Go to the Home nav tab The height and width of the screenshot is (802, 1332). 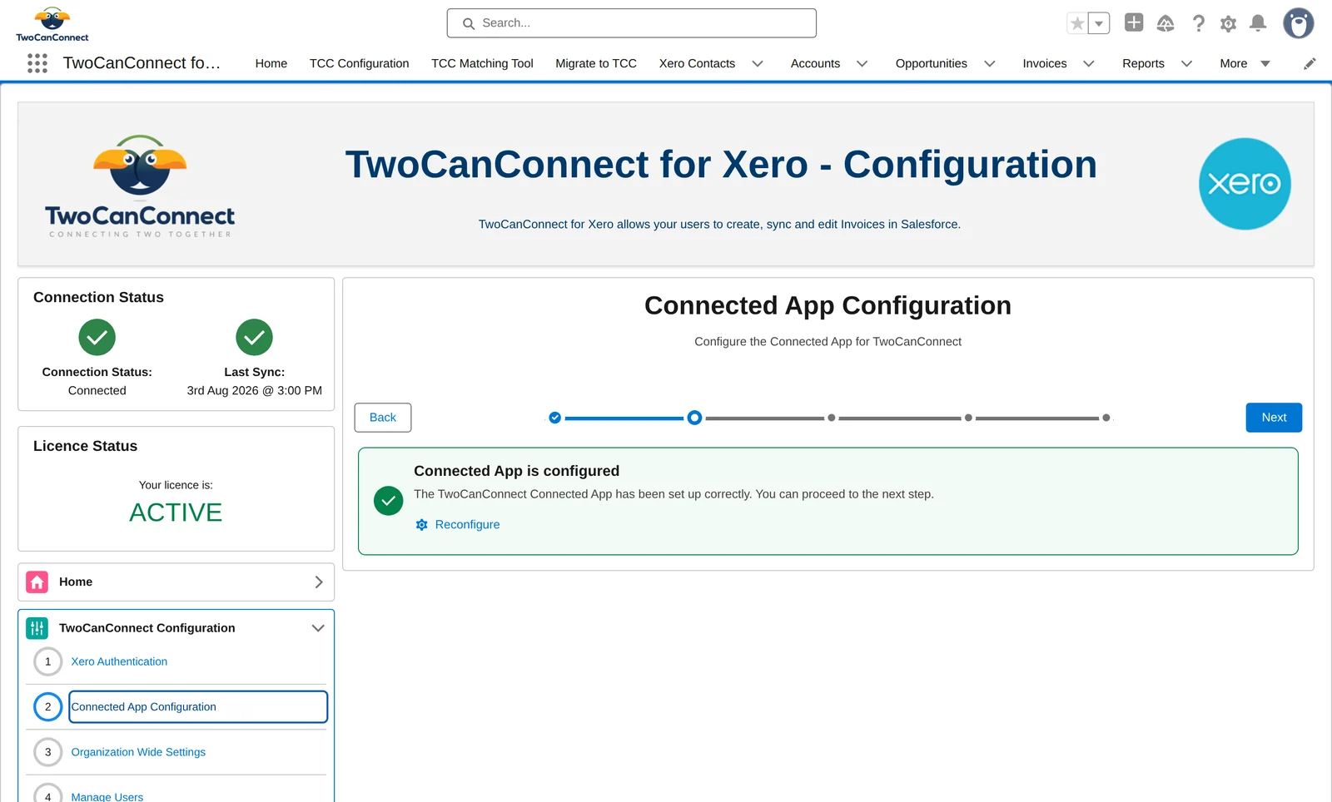pos(271,63)
